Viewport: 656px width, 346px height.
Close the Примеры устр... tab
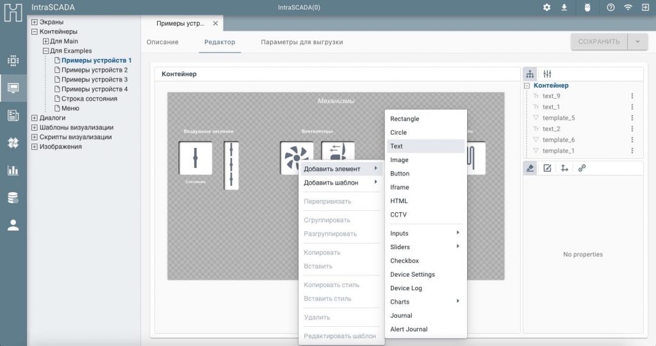coord(215,24)
